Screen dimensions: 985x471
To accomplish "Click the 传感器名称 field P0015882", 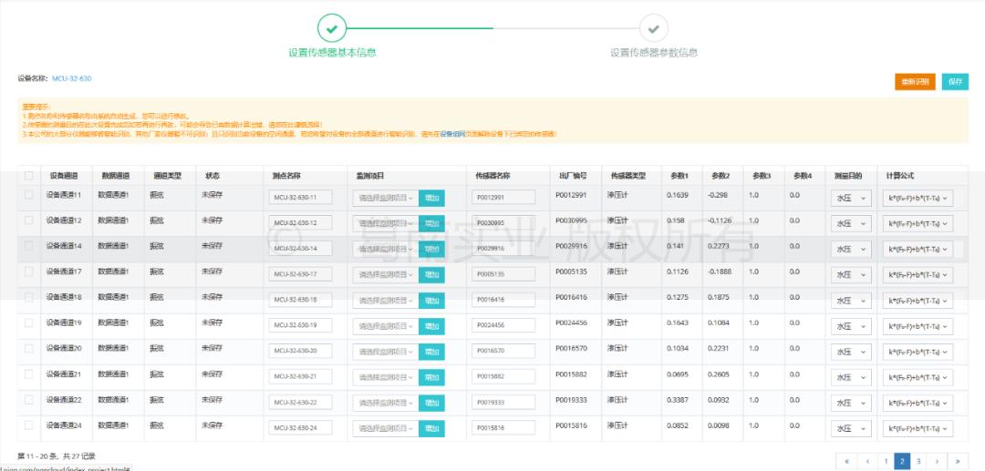I will (503, 377).
